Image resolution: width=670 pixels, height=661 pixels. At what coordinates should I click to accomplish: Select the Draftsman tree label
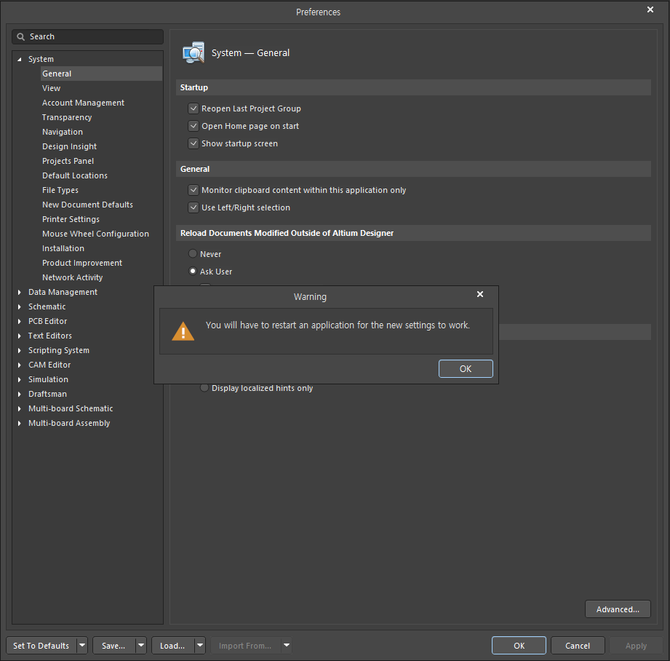click(47, 394)
